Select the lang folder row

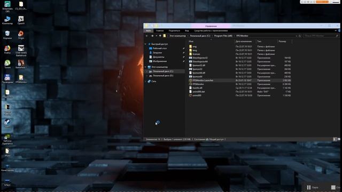(240, 50)
